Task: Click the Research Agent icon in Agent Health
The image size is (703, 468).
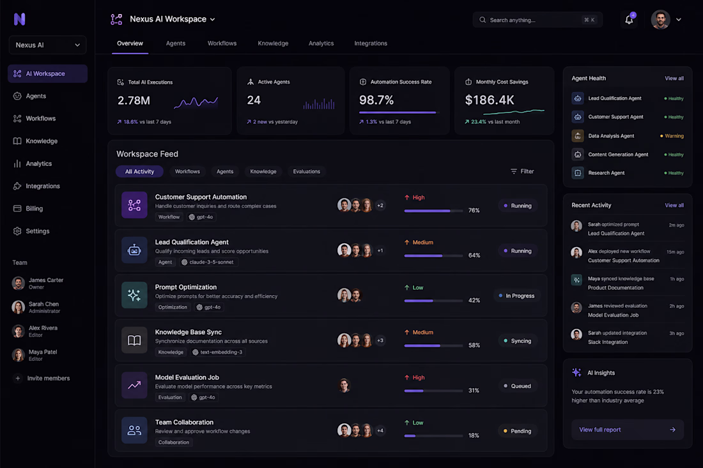Action: (578, 172)
